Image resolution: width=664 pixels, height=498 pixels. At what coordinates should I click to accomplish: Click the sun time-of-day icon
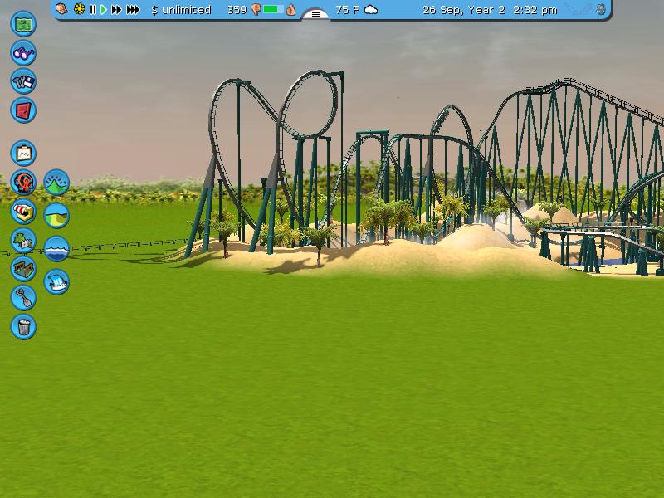79,9
